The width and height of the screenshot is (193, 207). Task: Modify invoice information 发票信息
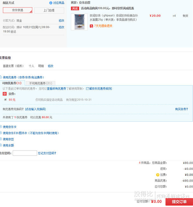[x=51, y=66]
